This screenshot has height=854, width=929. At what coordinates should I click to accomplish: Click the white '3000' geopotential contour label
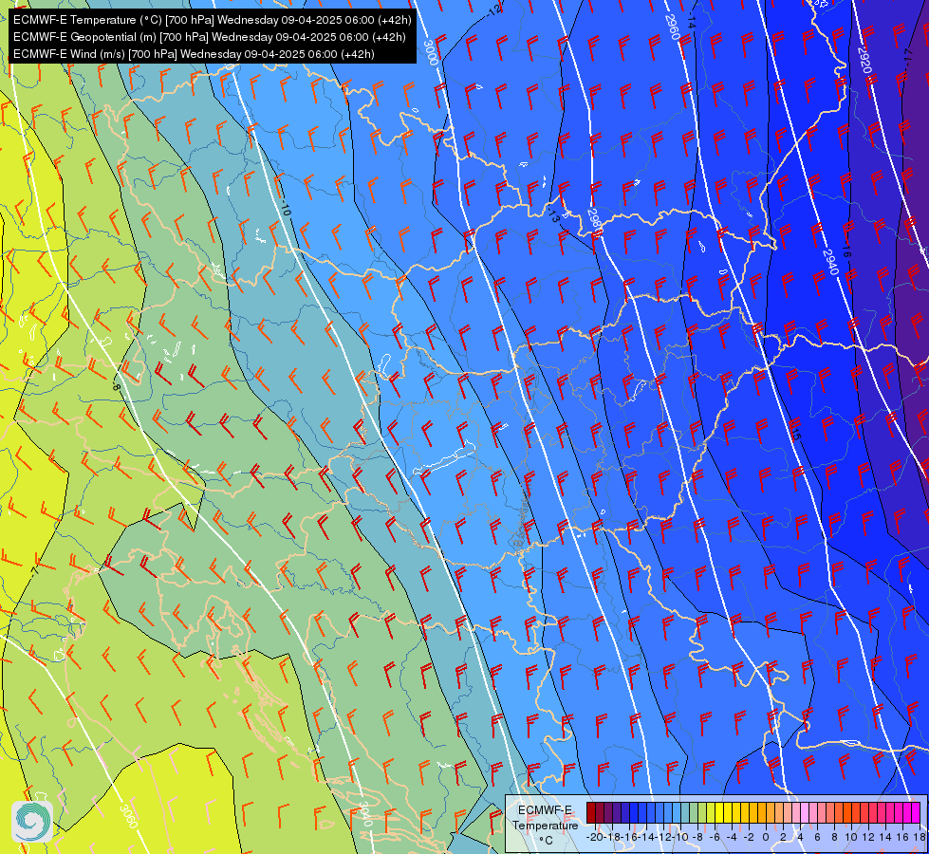click(x=432, y=53)
